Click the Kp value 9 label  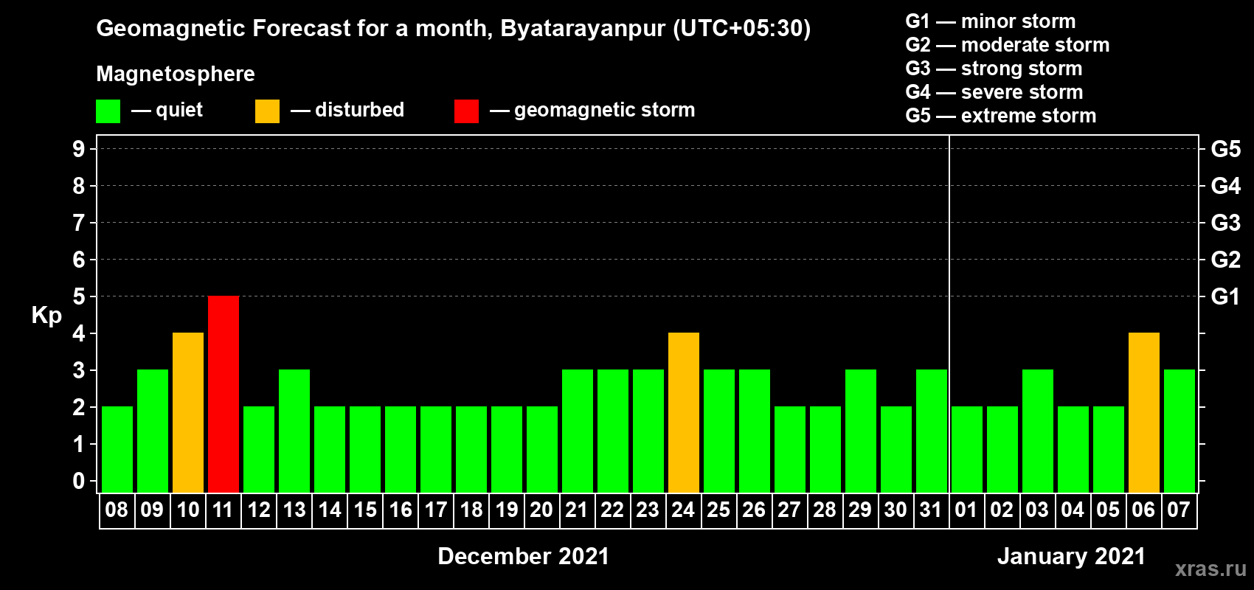tap(79, 149)
